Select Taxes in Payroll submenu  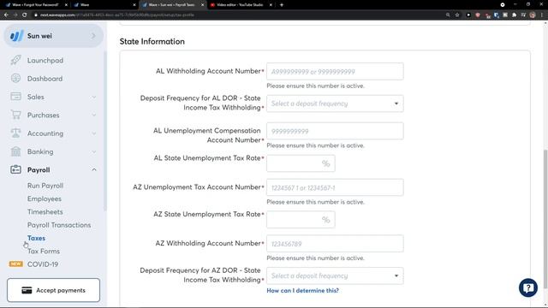[x=36, y=238]
